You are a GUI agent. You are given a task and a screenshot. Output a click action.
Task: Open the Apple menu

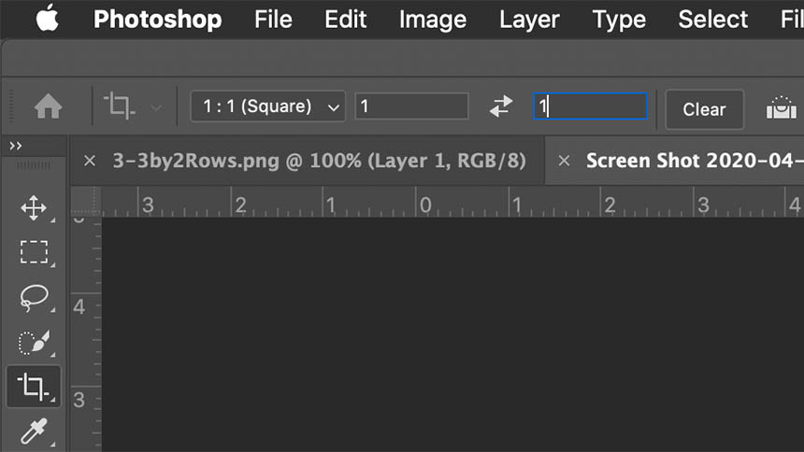[x=47, y=19]
